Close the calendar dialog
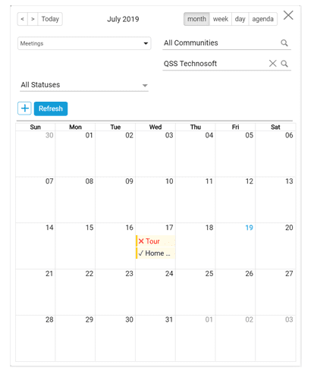 pyautogui.click(x=288, y=15)
